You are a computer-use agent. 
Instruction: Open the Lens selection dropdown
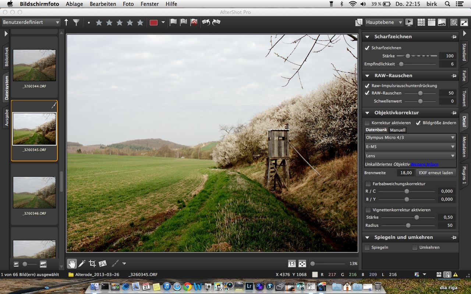click(410, 156)
